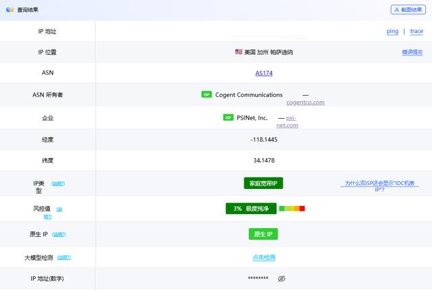Click 点击检测 to run LLM detection
Image resolution: width=432 pixels, height=291 pixels.
point(263,257)
